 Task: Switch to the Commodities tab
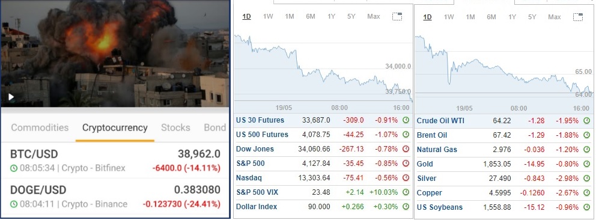[40, 127]
